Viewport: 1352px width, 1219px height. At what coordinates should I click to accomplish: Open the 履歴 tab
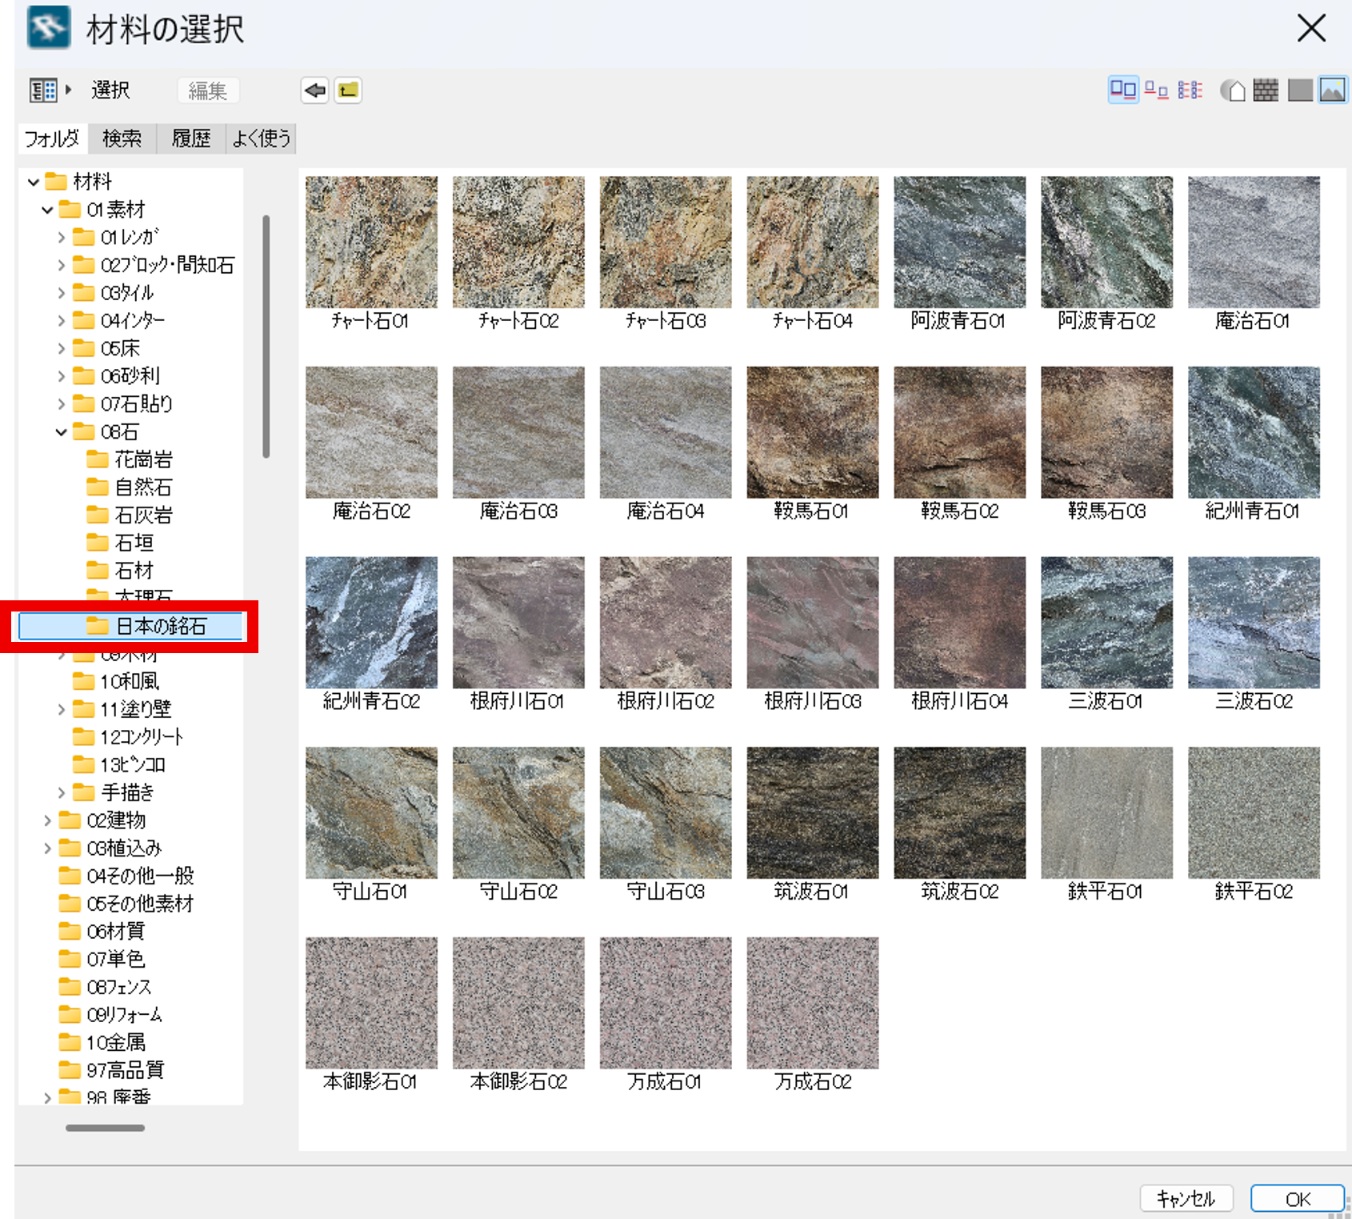pos(191,138)
